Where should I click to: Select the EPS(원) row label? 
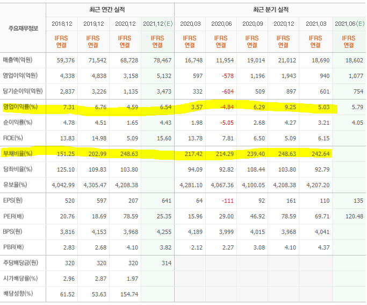click(x=13, y=200)
